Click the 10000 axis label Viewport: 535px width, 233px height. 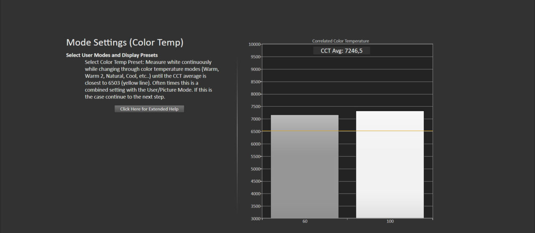click(254, 44)
